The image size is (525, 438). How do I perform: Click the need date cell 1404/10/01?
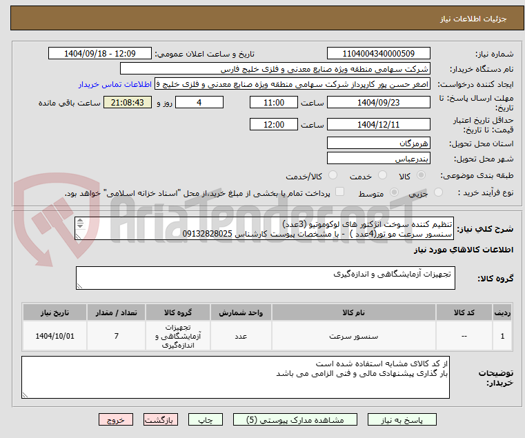[x=55, y=336]
